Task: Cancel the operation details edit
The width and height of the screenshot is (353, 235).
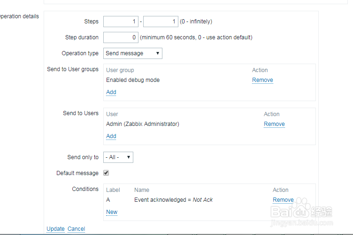Action: click(x=76, y=229)
